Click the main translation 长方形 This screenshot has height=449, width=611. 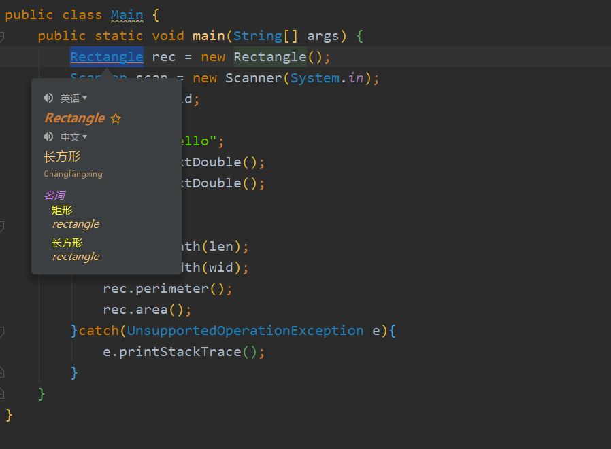[62, 157]
